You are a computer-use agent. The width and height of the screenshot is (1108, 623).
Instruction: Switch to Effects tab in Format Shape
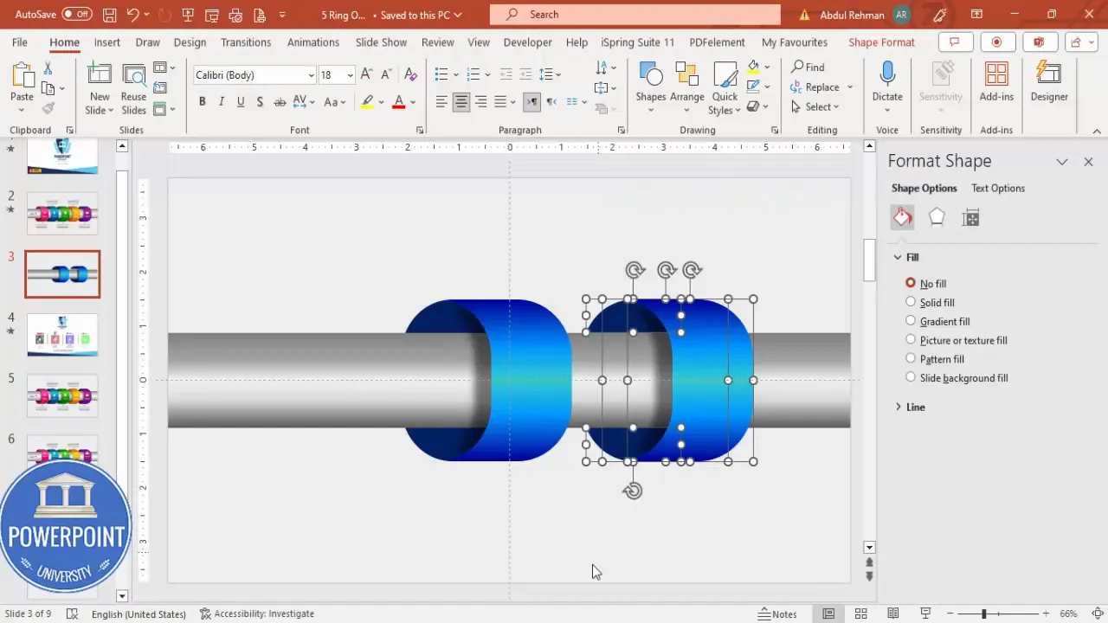(937, 217)
